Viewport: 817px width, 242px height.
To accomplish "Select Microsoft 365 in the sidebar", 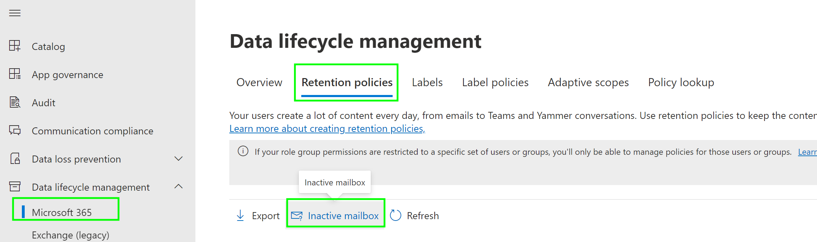I will pos(62,212).
